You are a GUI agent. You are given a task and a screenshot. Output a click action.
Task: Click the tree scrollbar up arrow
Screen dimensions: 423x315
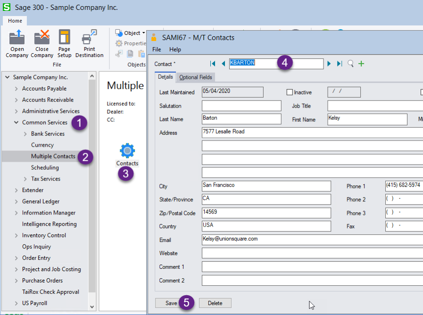tap(92, 76)
